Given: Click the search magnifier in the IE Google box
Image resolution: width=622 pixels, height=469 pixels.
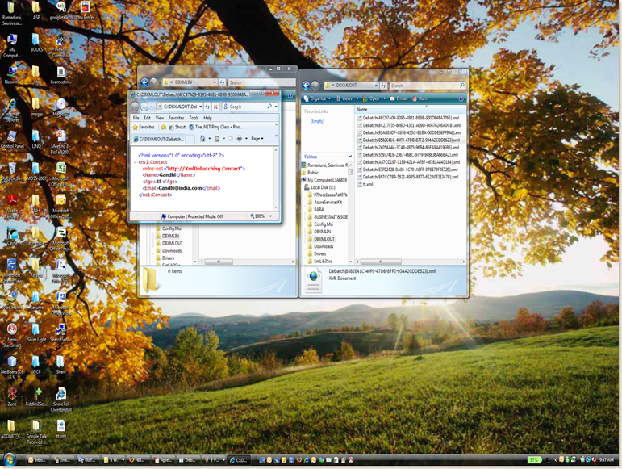Looking at the screenshot, I should [269, 107].
